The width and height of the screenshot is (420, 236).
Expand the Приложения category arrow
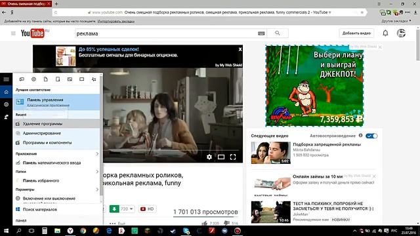point(97,153)
